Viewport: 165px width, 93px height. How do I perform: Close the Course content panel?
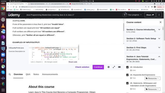pos(160,22)
